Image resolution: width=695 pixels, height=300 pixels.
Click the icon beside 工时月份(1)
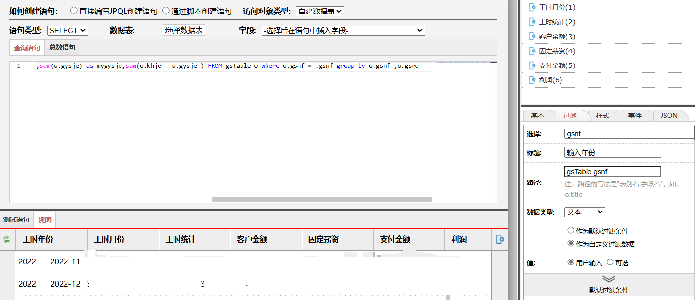click(533, 7)
